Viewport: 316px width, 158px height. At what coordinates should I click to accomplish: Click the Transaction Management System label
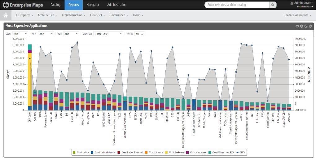[183, 130]
